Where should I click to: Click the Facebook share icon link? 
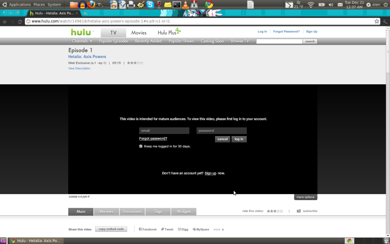tap(148, 229)
